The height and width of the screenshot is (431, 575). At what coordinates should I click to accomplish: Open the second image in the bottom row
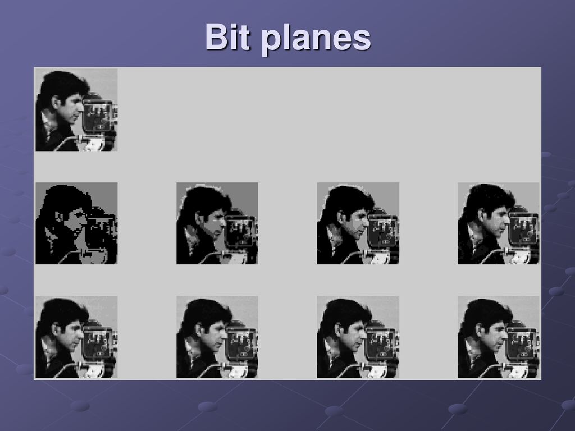pyautogui.click(x=217, y=337)
